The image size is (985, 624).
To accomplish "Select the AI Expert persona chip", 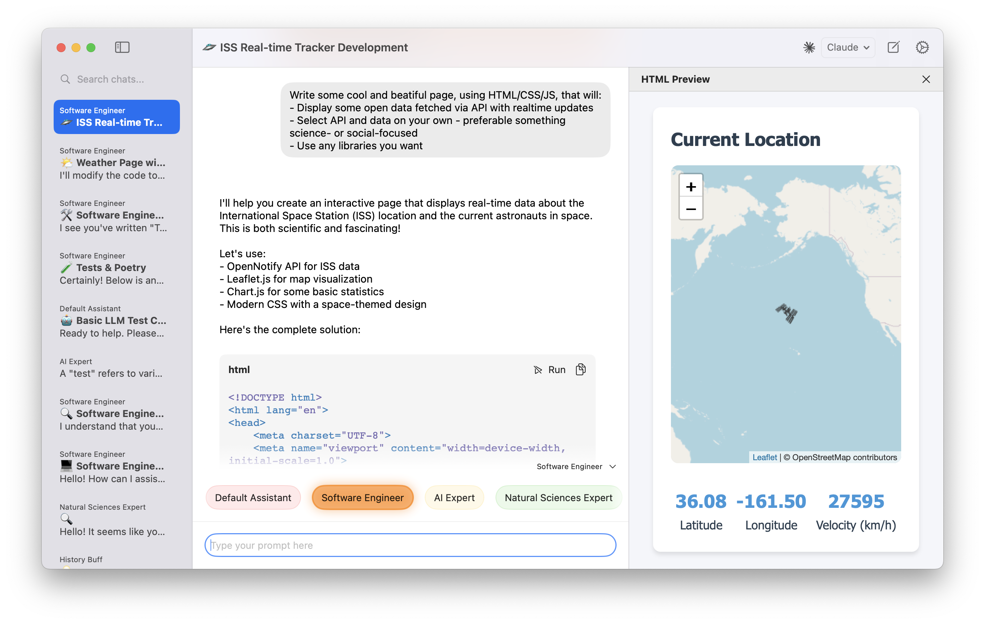I will pos(454,497).
